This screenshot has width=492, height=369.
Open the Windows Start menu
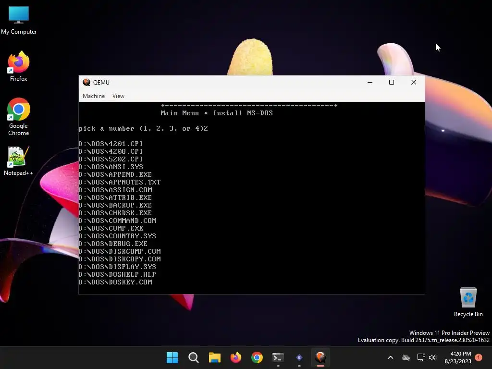172,357
